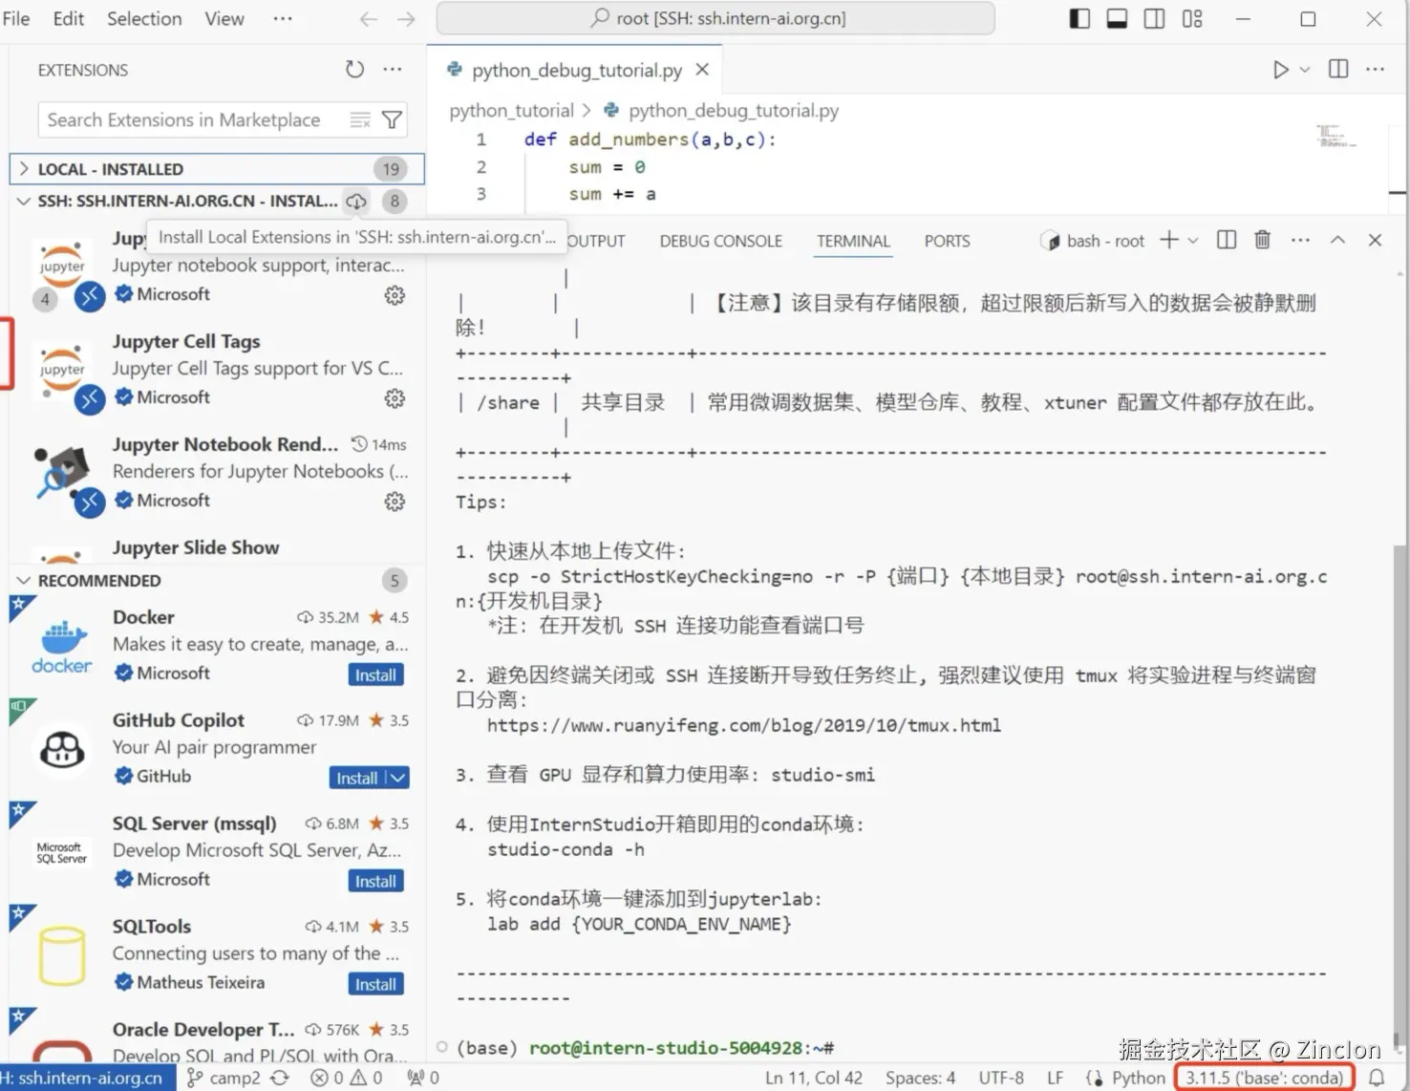Open command center search for root SSH
This screenshot has height=1091, width=1410.
(716, 18)
